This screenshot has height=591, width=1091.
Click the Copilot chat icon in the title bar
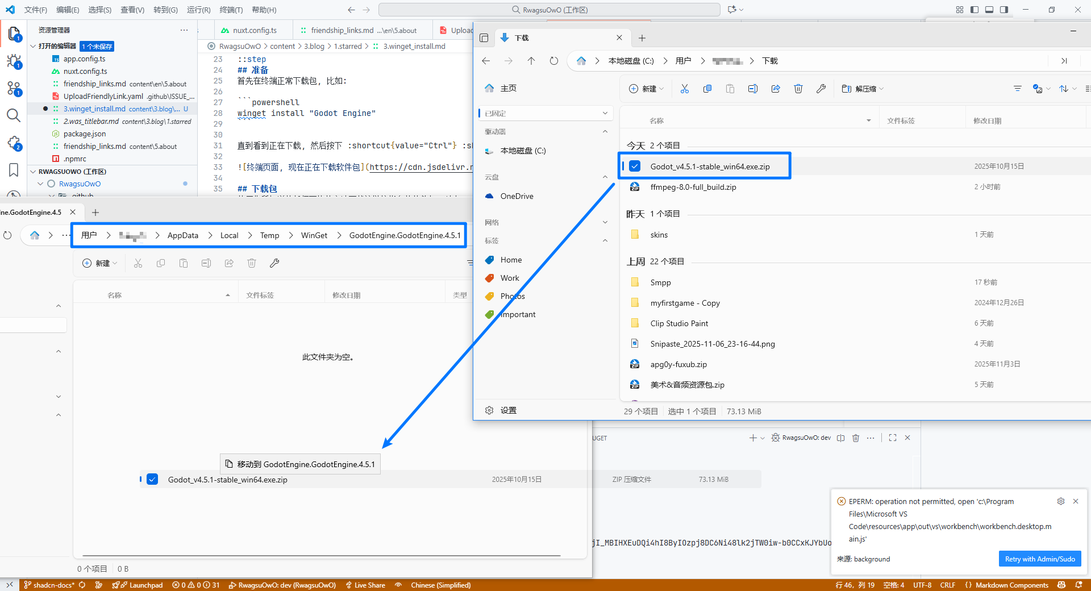tap(732, 10)
